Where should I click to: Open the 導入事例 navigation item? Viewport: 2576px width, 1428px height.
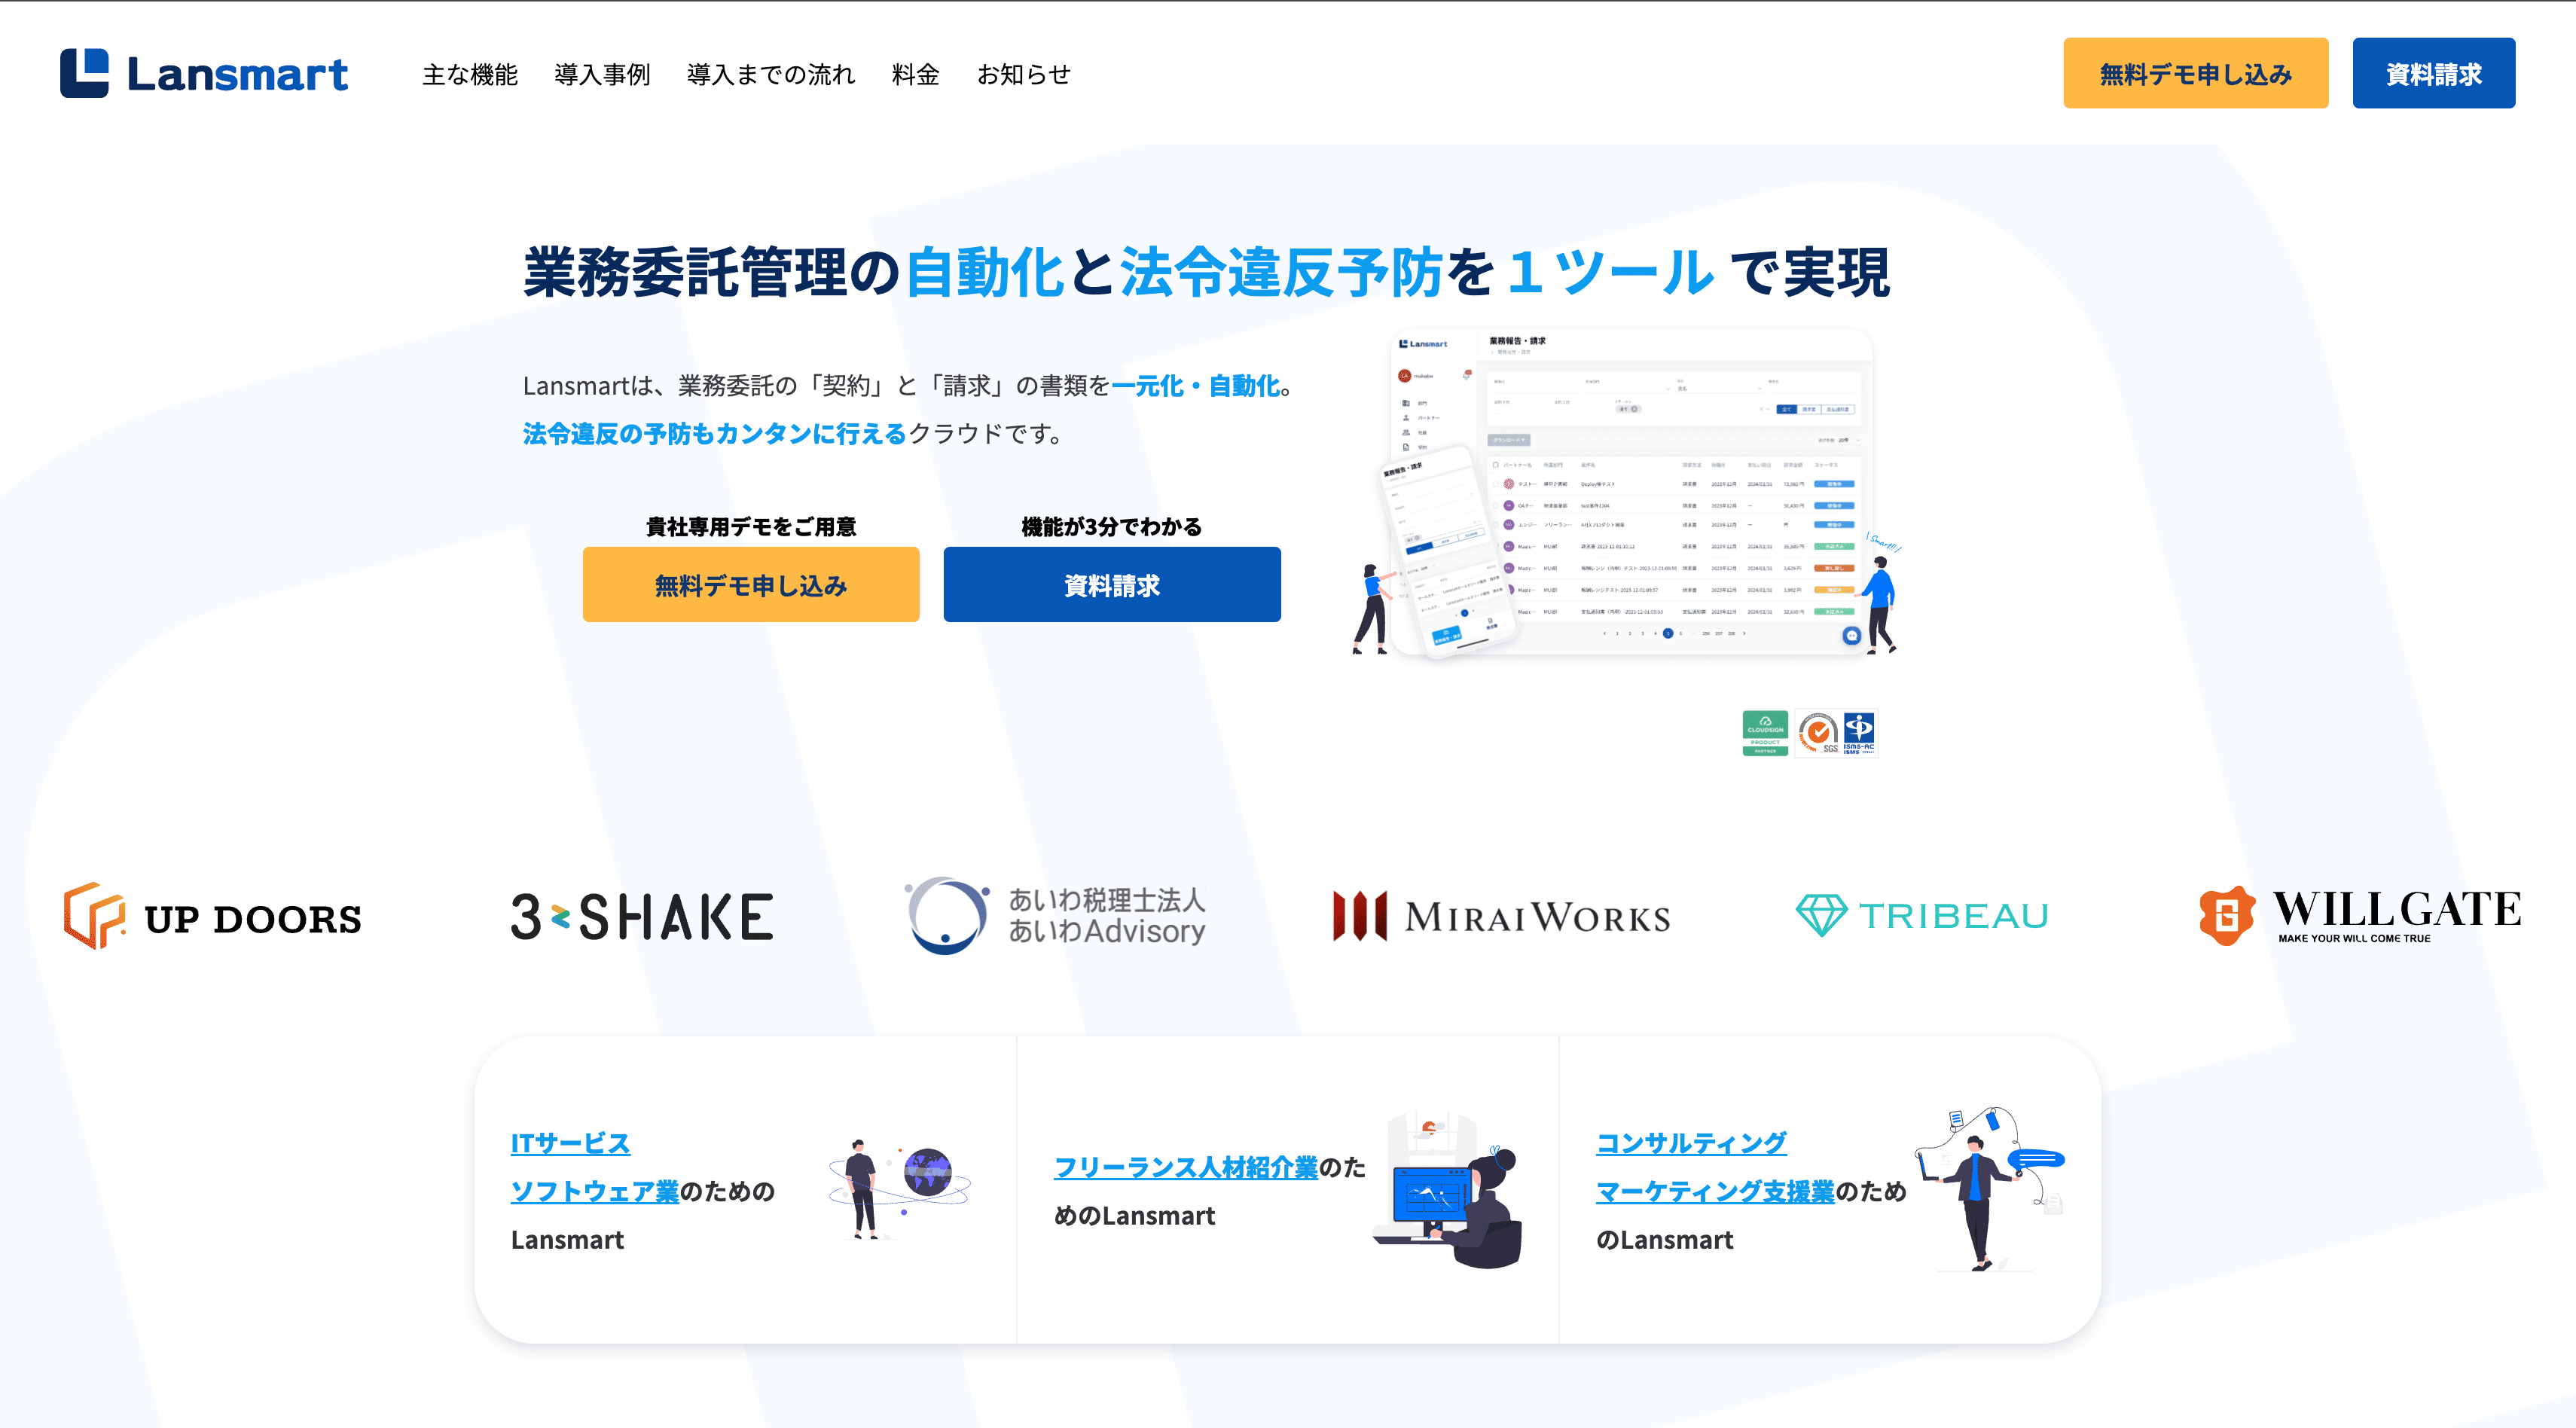point(602,74)
